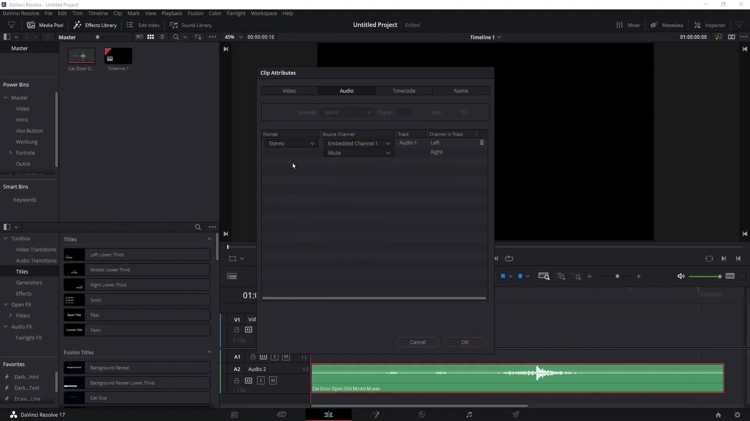Drag the master volume slider
This screenshot has width=750, height=421.
pyautogui.click(x=720, y=276)
